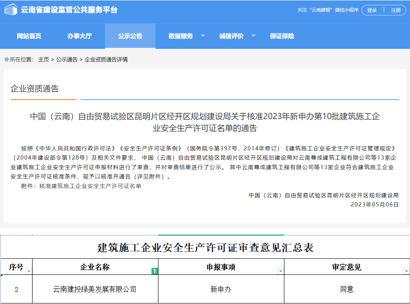410x304 pixels.
Task: Select the 公示公告 navigation tab
Action: coord(130,36)
